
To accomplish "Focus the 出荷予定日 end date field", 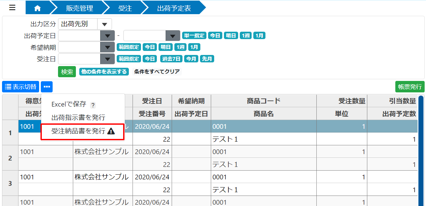I will (144, 36).
